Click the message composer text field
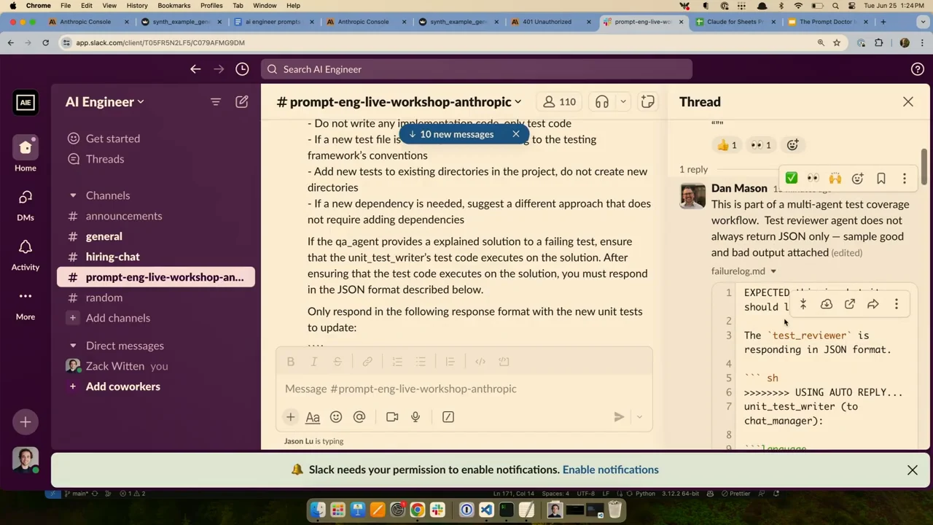This screenshot has width=933, height=525. [x=464, y=389]
